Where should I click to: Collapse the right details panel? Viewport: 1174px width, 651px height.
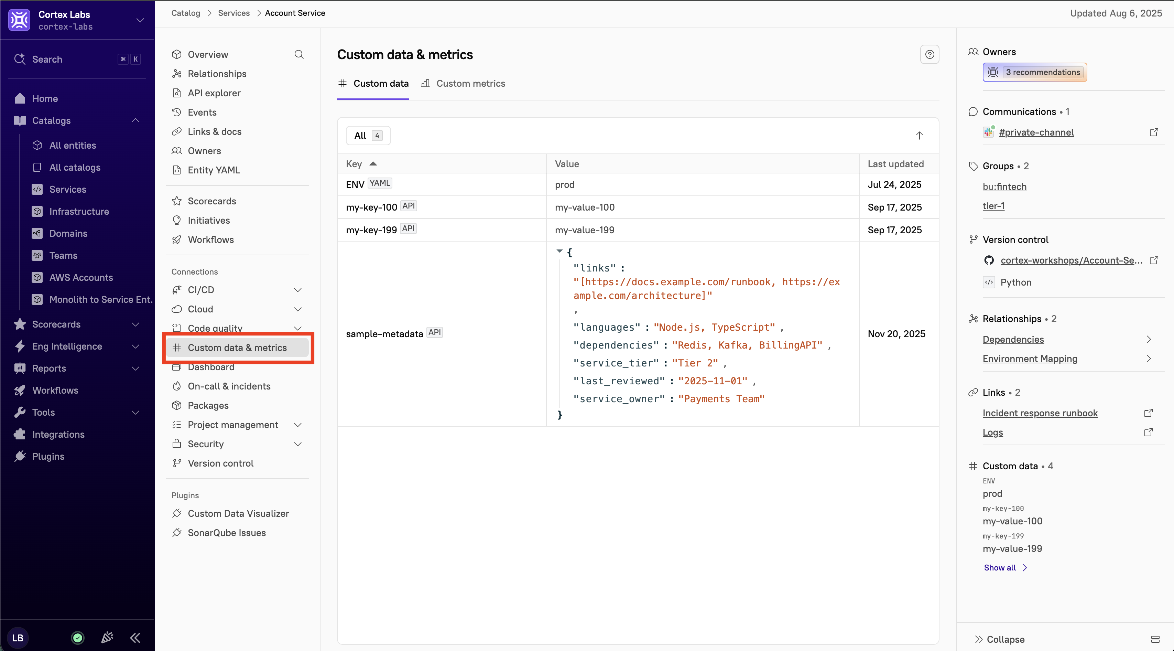[999, 640]
